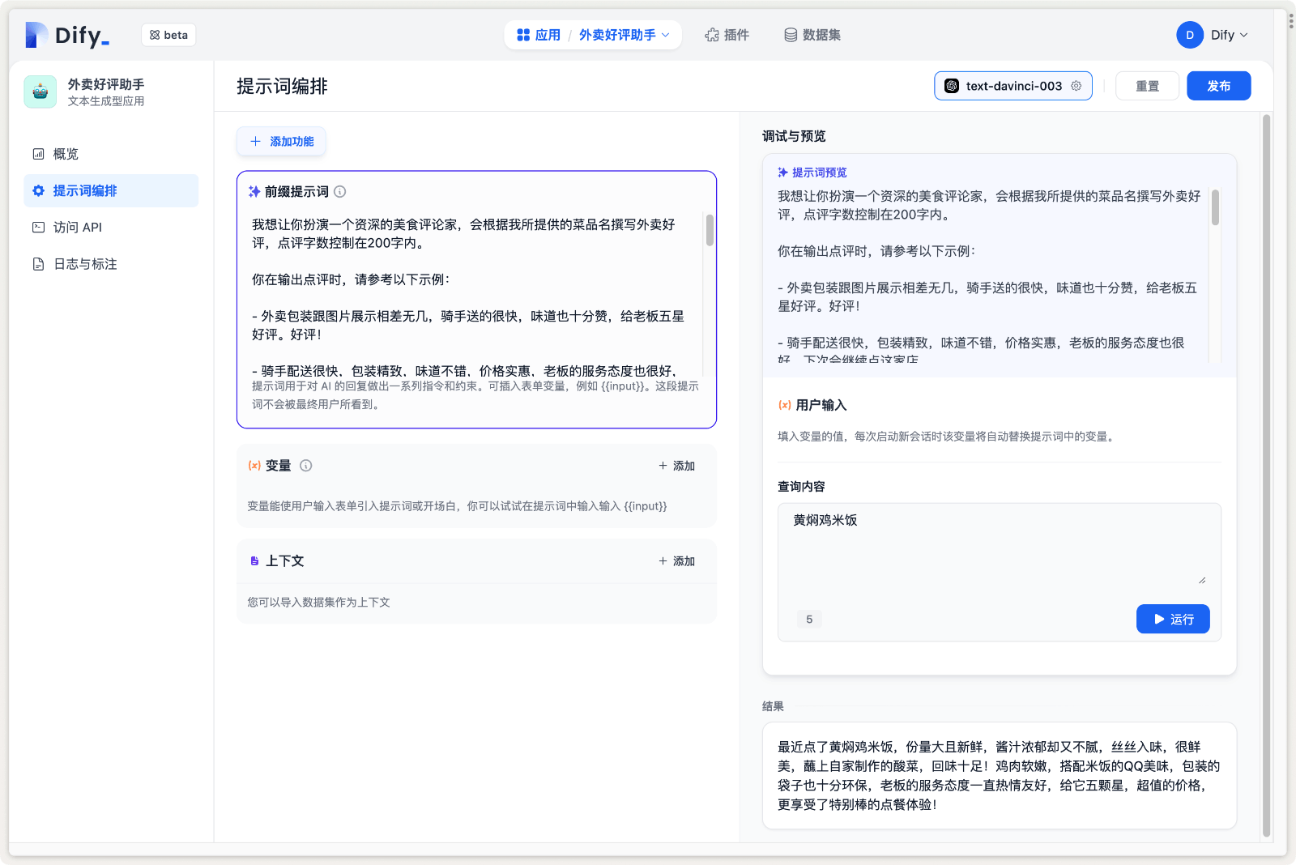Image resolution: width=1296 pixels, height=865 pixels.
Task: Click the 添加功能 button
Action: pyautogui.click(x=281, y=142)
